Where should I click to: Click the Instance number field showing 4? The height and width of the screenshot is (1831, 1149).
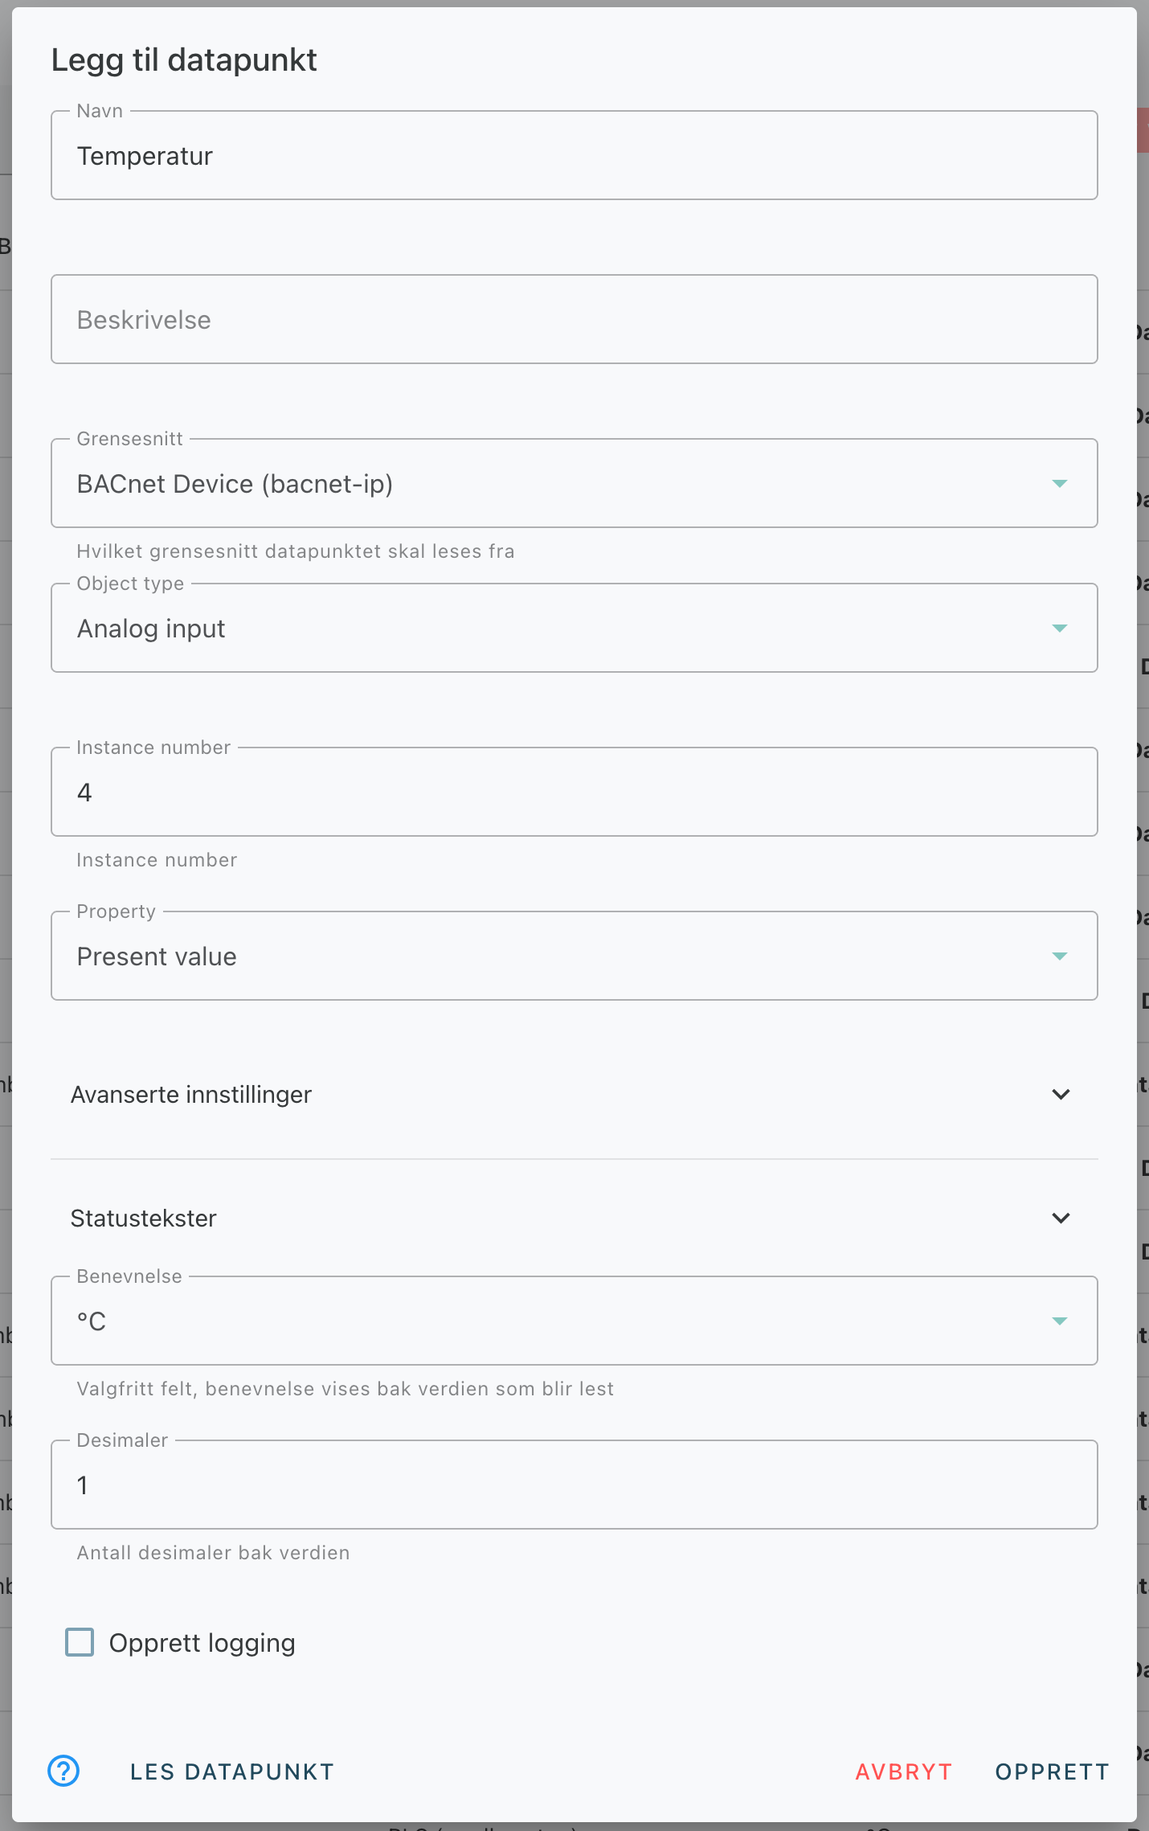(574, 792)
